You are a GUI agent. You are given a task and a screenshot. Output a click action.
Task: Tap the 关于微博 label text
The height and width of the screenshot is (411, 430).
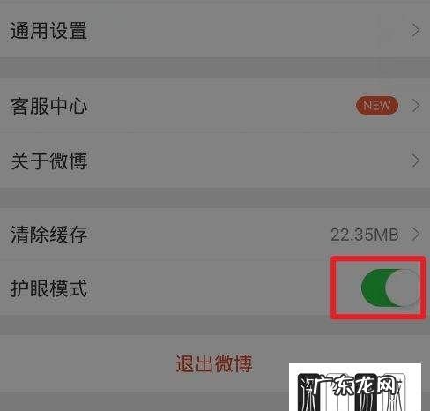(x=48, y=161)
